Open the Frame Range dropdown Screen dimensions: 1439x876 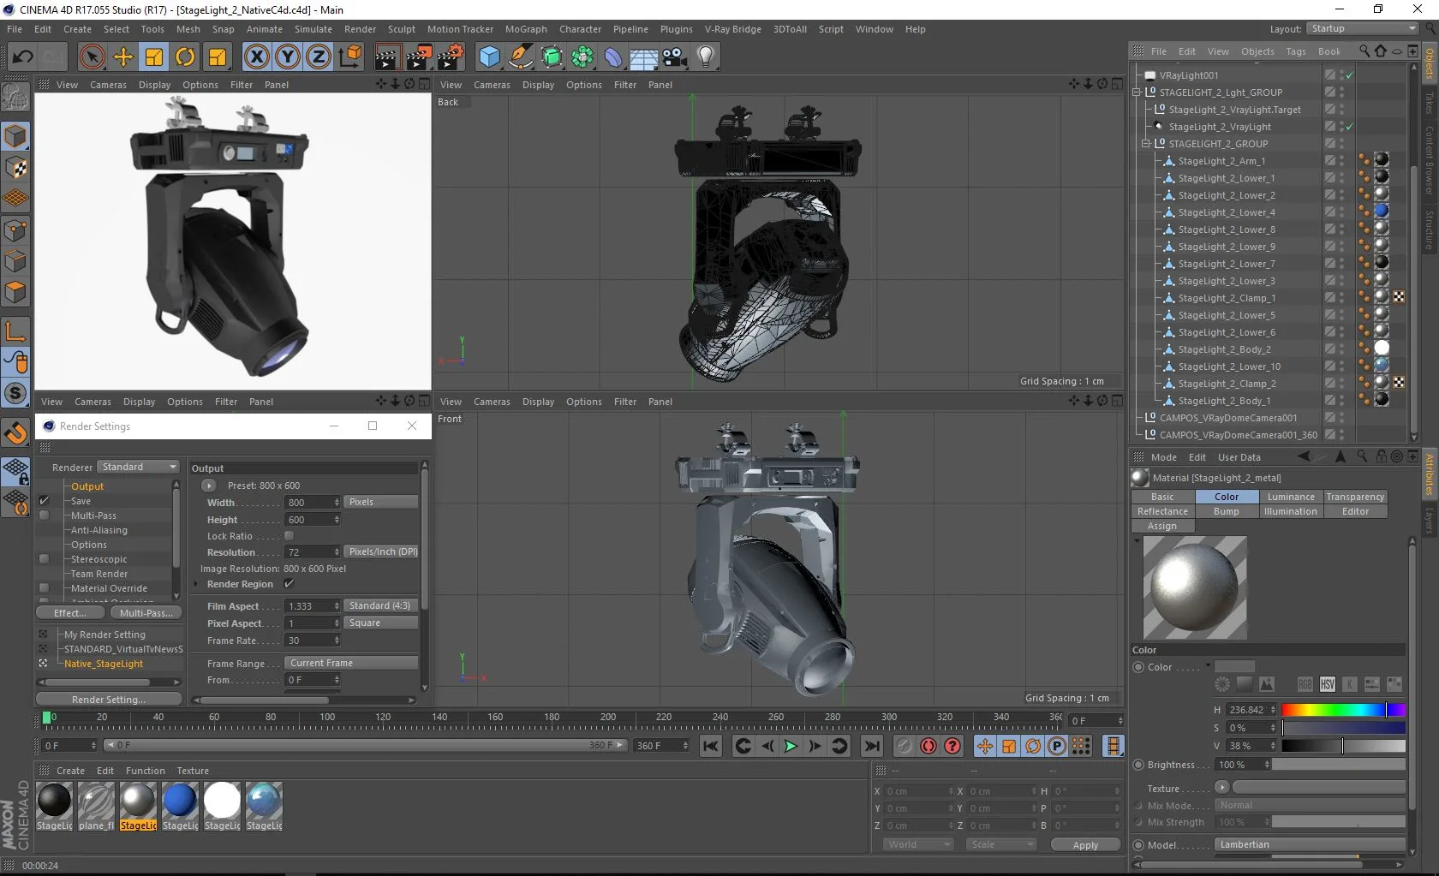(350, 663)
